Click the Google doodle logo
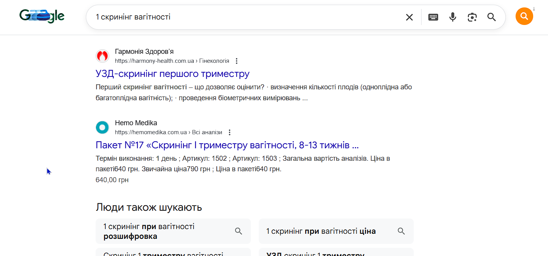The image size is (548, 256). pyautogui.click(x=42, y=16)
